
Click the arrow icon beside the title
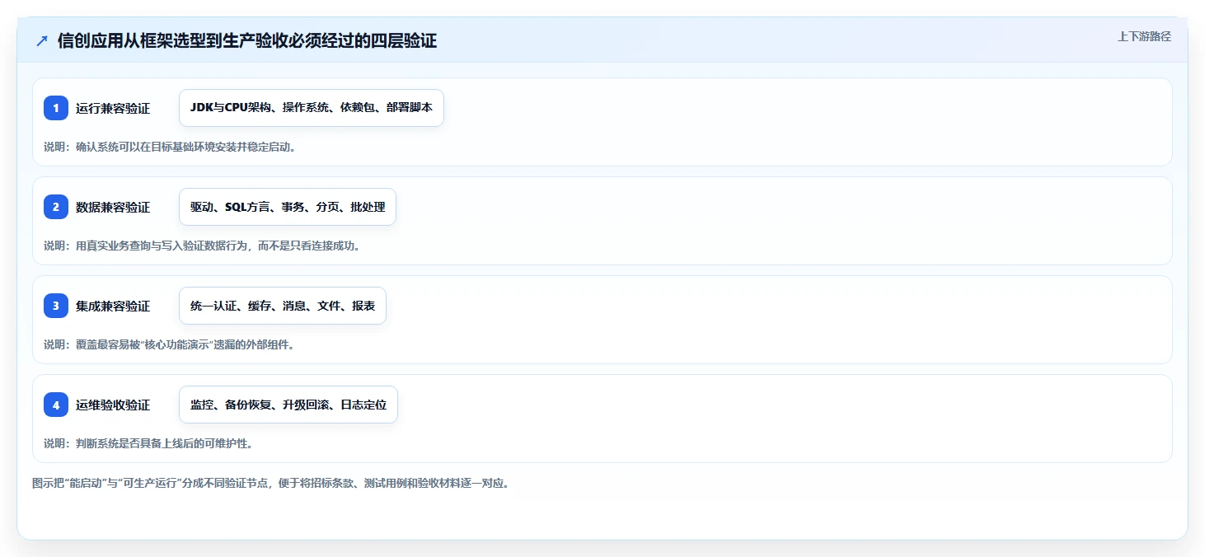pyautogui.click(x=42, y=40)
